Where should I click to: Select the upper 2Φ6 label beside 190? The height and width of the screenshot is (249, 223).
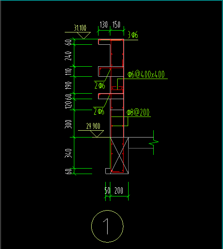coord(100,85)
